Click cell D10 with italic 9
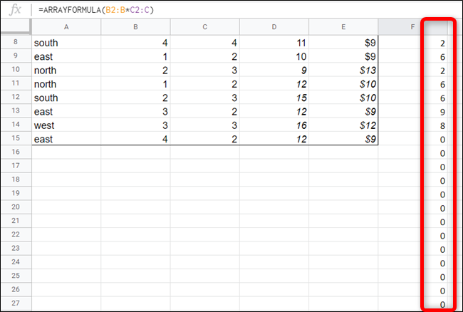463x312 pixels. [274, 70]
